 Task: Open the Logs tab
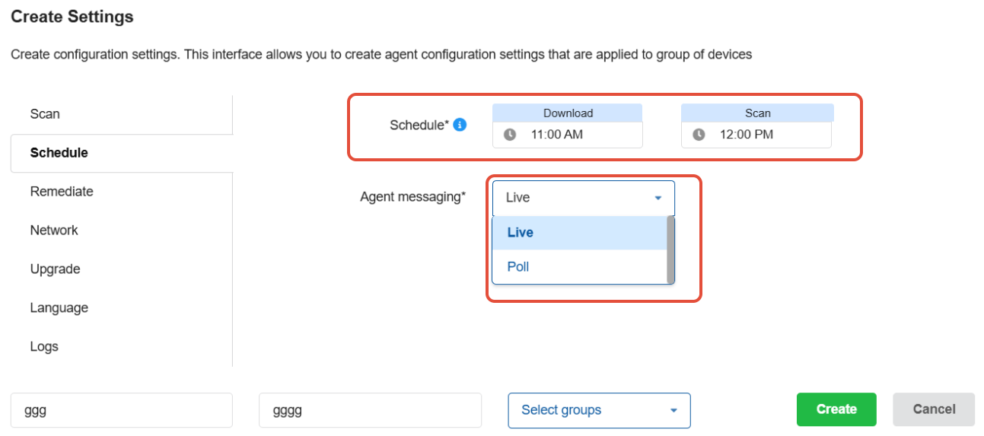click(x=44, y=347)
